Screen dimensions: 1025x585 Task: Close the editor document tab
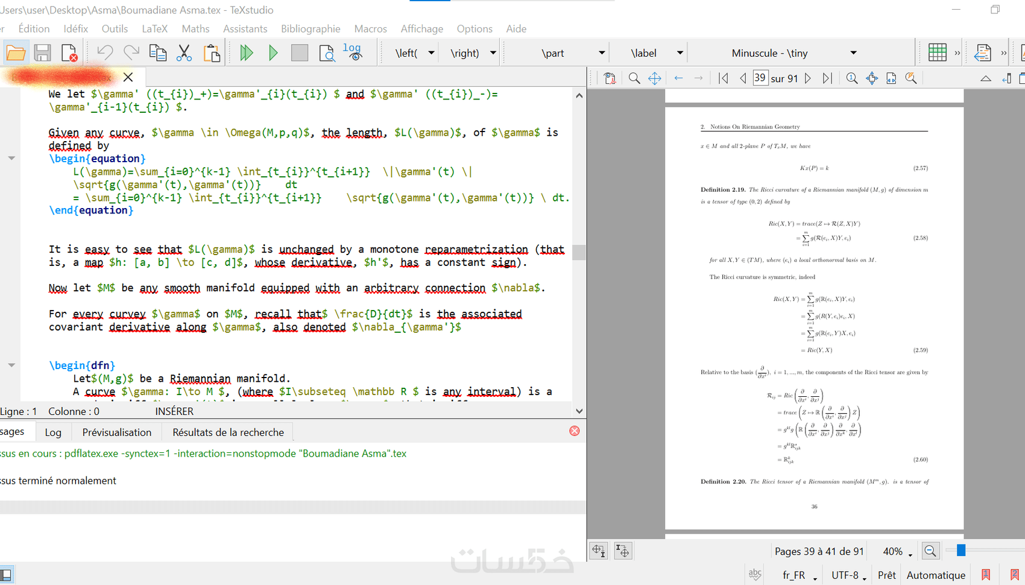[128, 77]
